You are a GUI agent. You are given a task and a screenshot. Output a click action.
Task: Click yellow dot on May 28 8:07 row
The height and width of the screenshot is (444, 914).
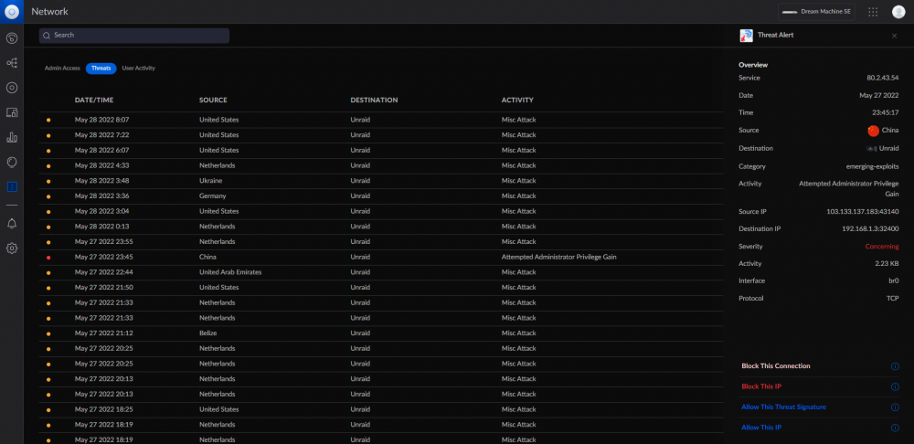[48, 120]
